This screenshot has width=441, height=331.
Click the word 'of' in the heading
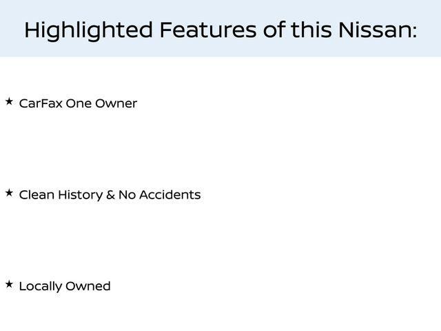274,30
